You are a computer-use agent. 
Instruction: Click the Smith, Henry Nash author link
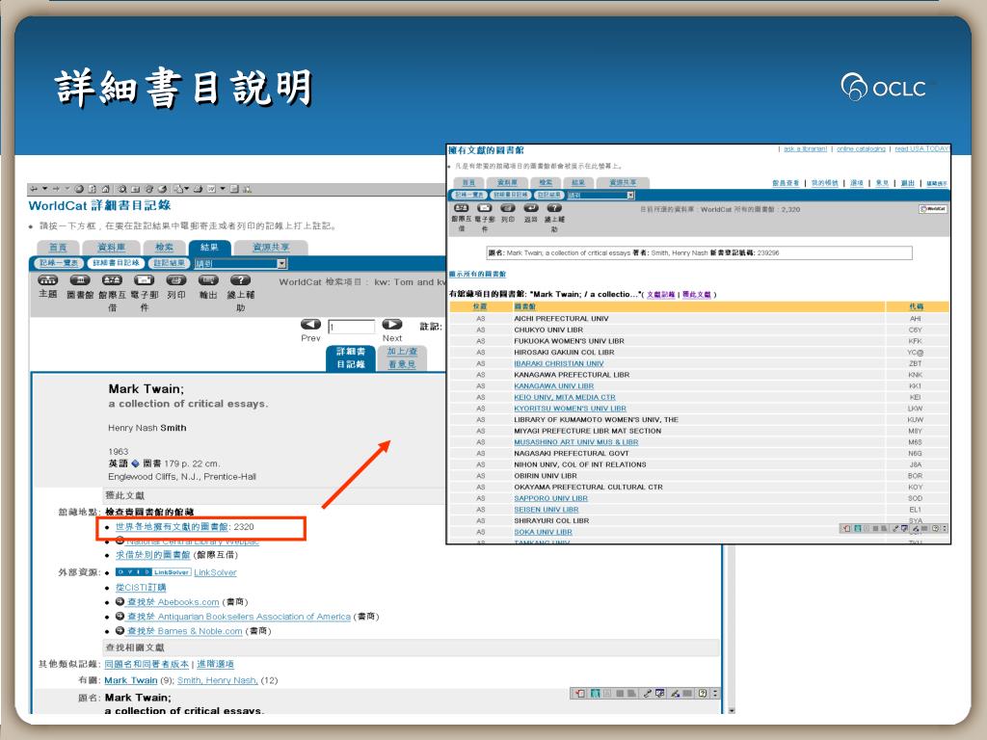pos(217,680)
